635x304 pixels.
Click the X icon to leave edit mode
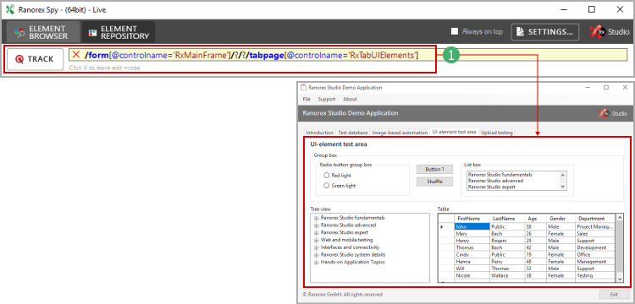coord(75,55)
